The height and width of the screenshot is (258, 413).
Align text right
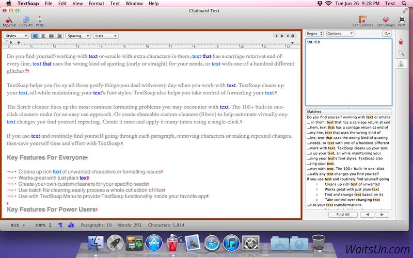[59, 36]
